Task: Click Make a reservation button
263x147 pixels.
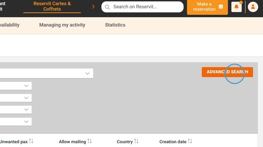Action: pos(207,7)
